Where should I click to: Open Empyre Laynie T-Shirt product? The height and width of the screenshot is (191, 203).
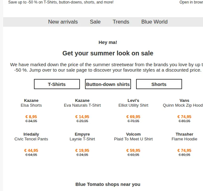[x=82, y=137]
